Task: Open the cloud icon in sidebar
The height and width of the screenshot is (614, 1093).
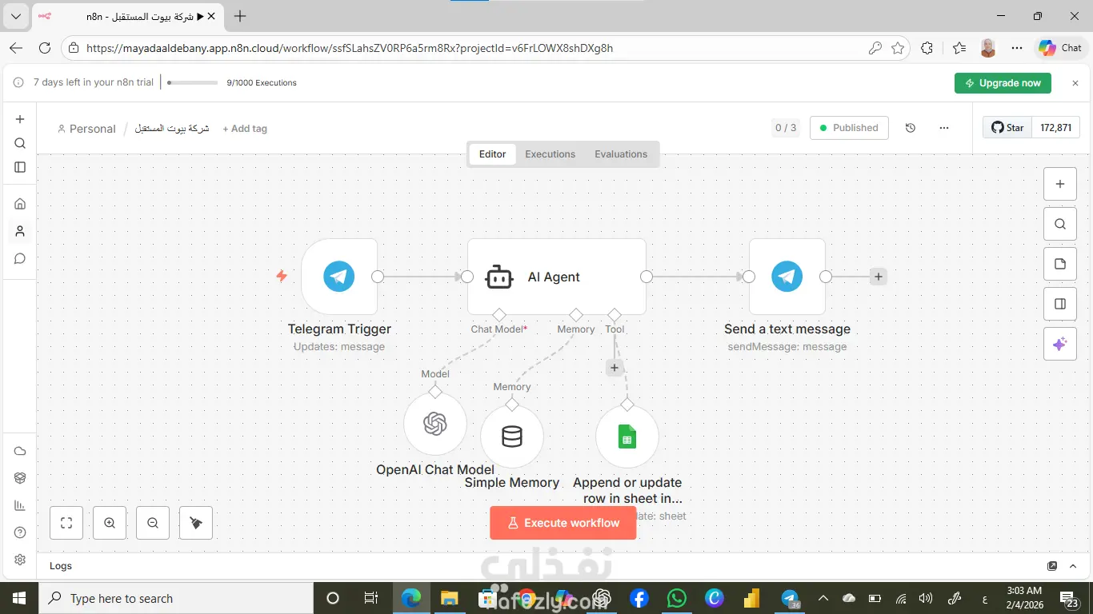Action: pos(20,451)
